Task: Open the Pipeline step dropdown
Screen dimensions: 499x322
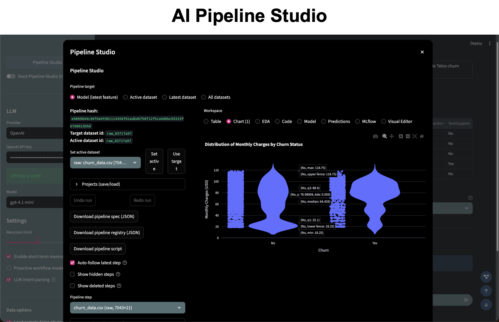Action: [x=127, y=308]
